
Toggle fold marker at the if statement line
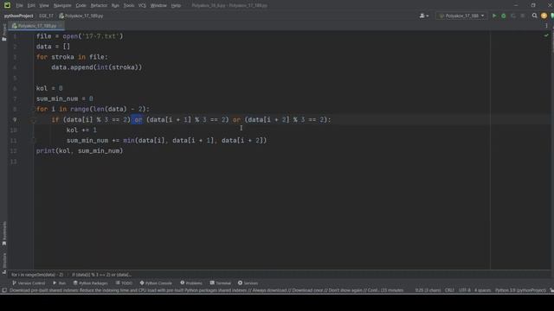pyautogui.click(x=34, y=120)
